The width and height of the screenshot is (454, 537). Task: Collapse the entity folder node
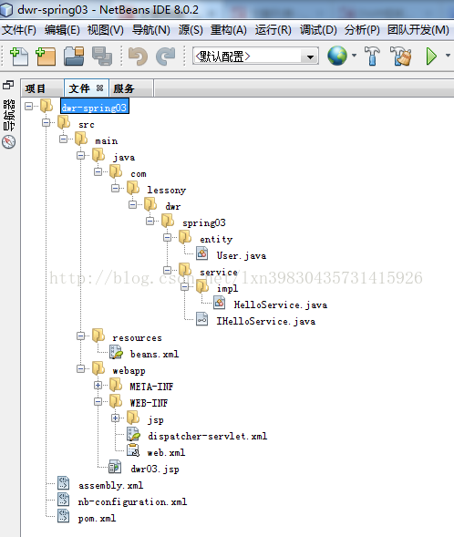[167, 237]
